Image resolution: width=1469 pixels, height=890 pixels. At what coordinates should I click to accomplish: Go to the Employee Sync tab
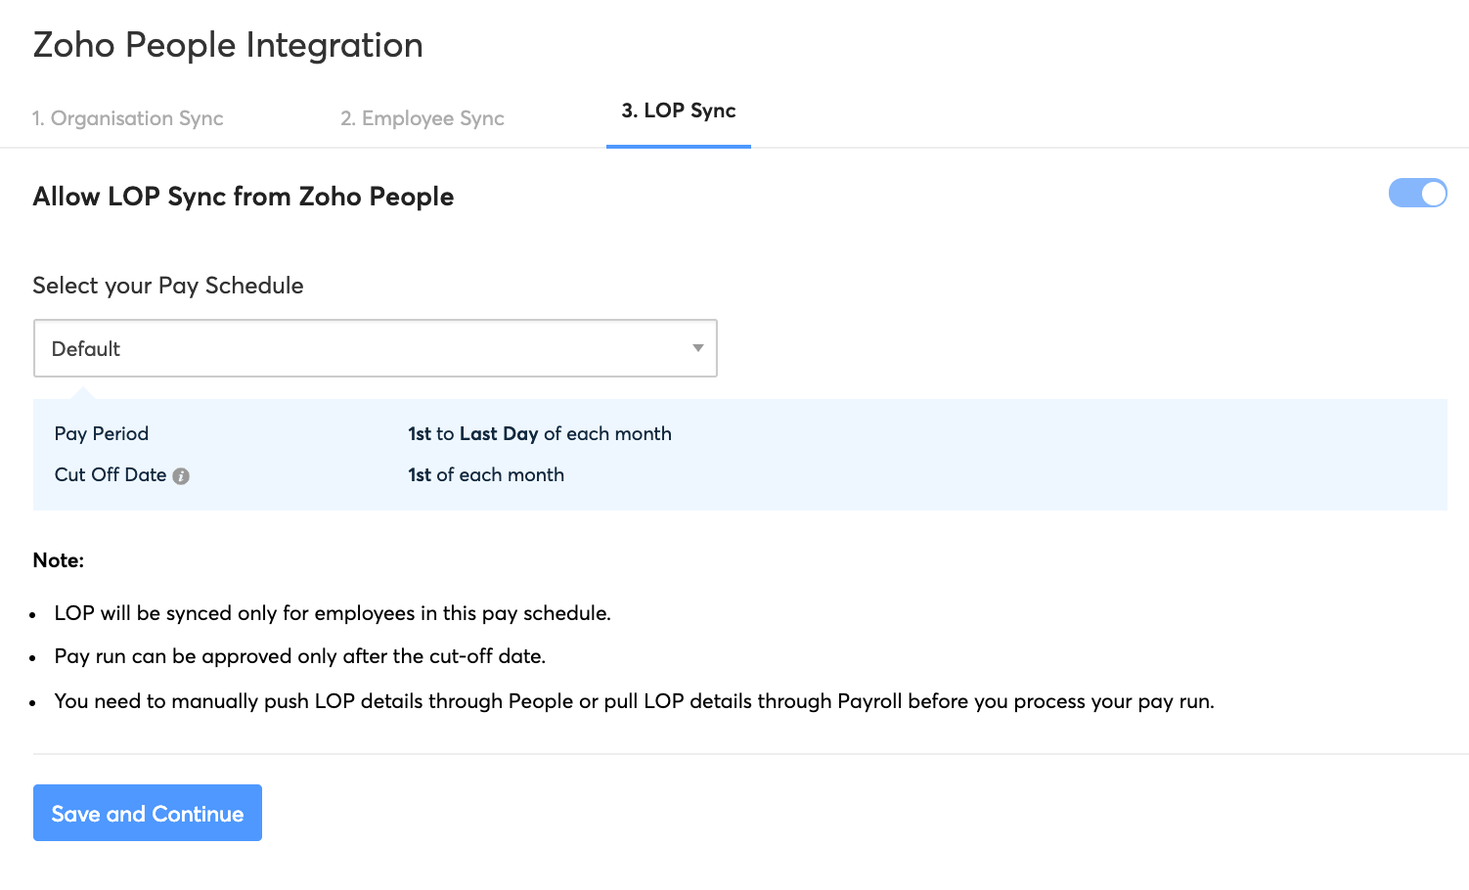[423, 118]
